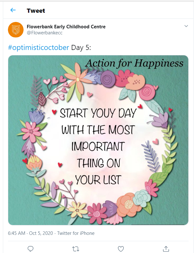Image resolution: width=194 pixels, height=253 pixels.
Task: Expand the tweet's more options chevron
Action: 186,26
